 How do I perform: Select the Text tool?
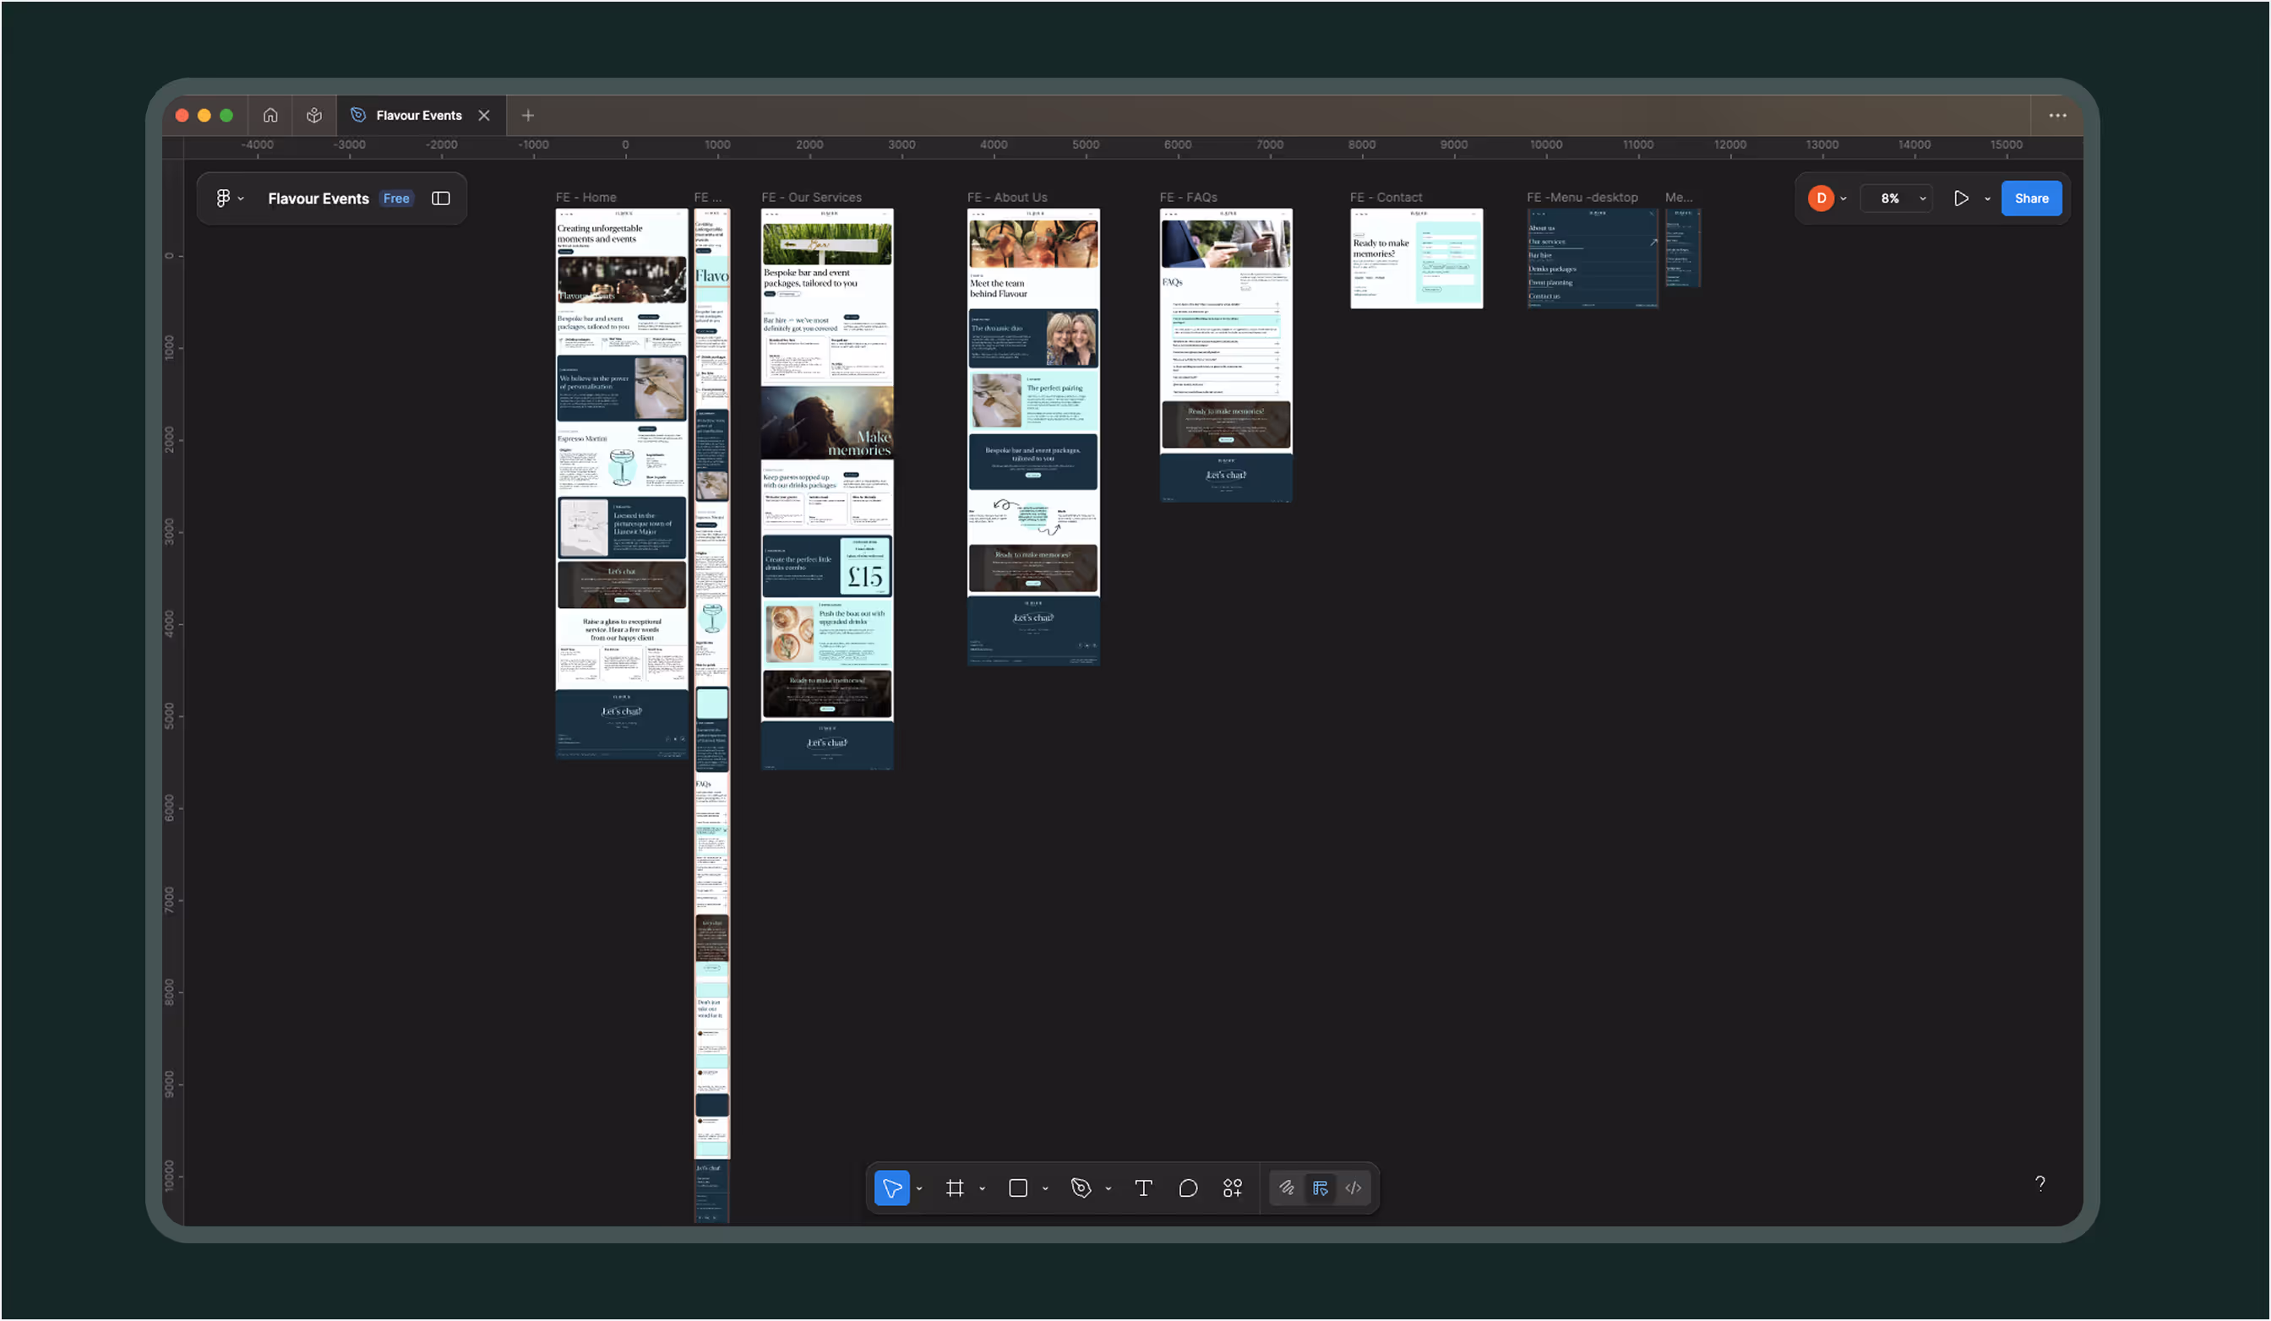click(x=1143, y=1188)
